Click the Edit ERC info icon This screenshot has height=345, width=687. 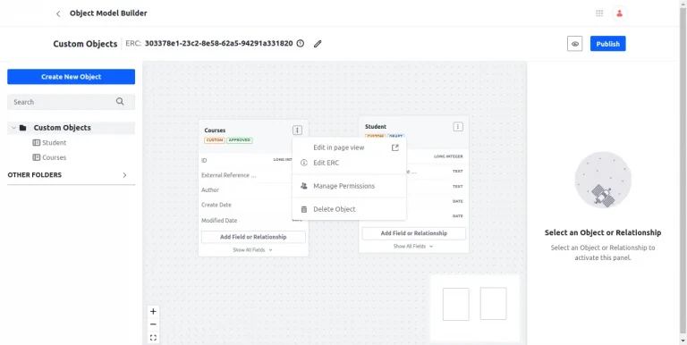[303, 163]
